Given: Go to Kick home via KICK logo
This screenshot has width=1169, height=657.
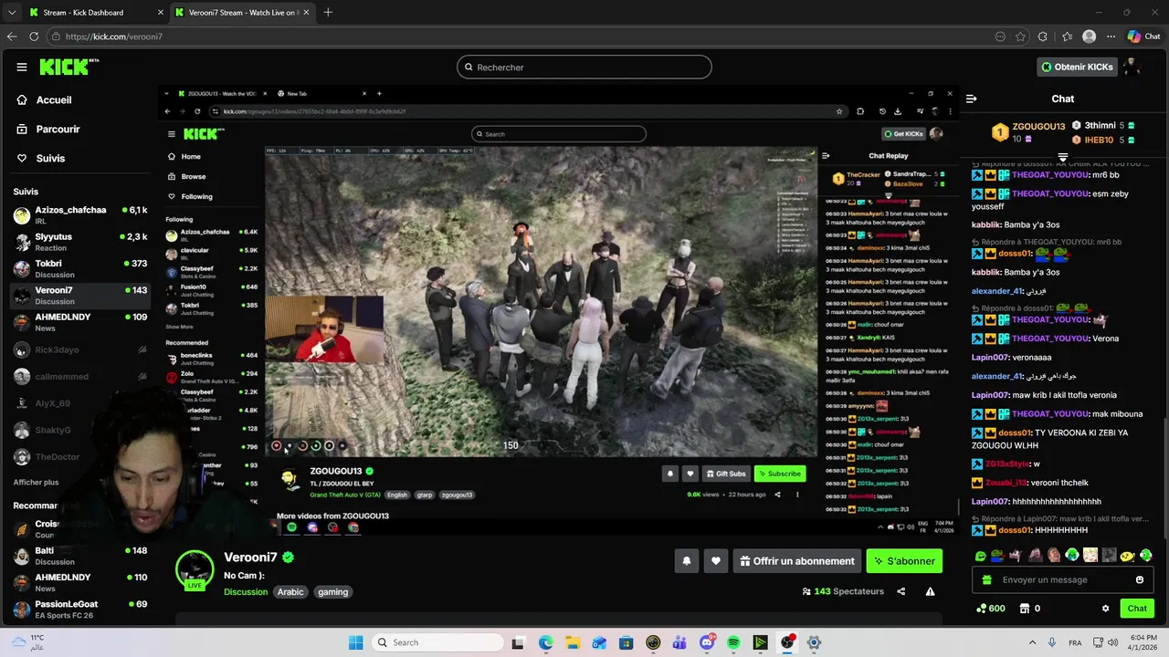Looking at the screenshot, I should click(x=68, y=67).
